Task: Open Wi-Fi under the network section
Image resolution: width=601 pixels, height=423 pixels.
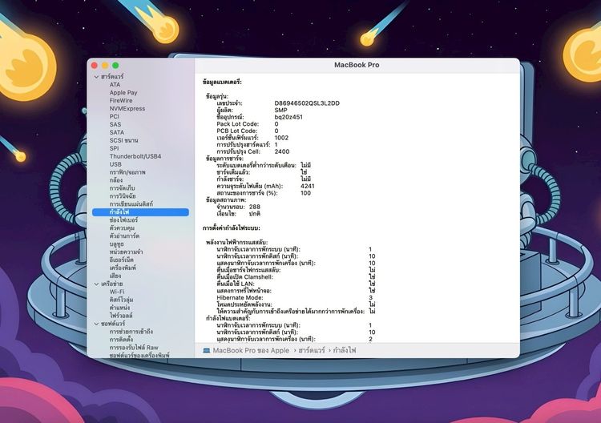Action: point(117,292)
